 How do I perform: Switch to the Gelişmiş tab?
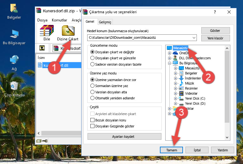[105, 22]
